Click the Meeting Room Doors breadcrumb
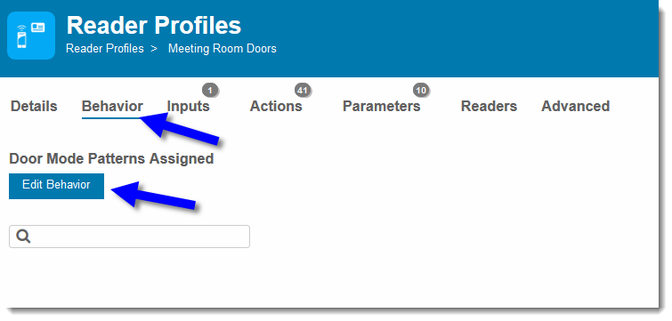The width and height of the screenshot is (672, 321). (x=222, y=48)
